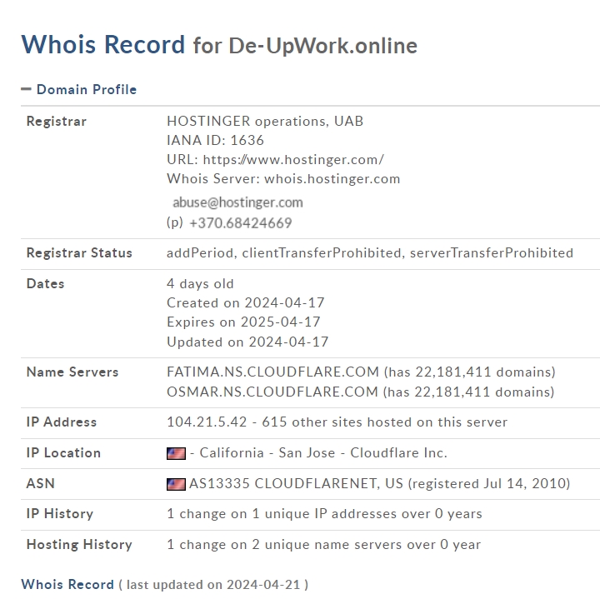The width and height of the screenshot is (600, 599).
Task: Click the Whois Record page title
Action: pyautogui.click(x=103, y=44)
